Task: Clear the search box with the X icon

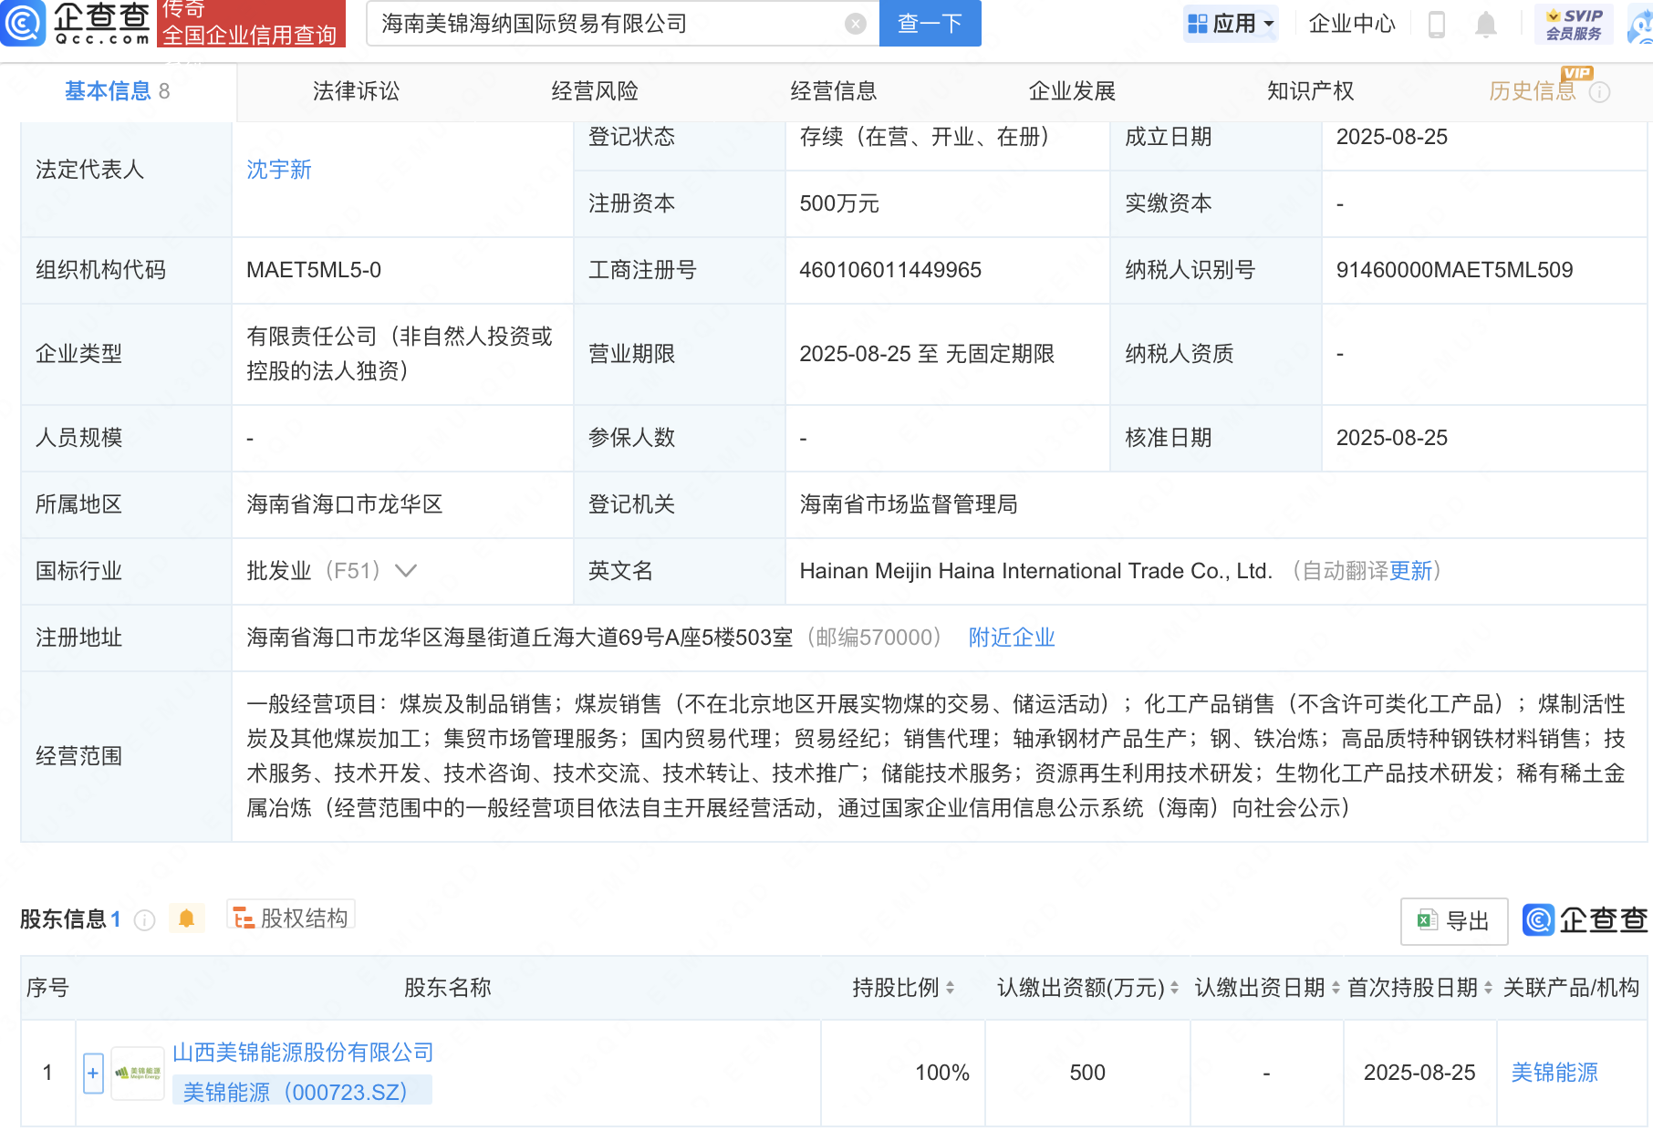Action: pos(855,24)
